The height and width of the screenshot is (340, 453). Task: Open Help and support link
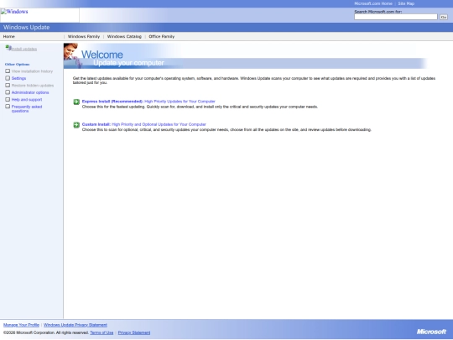click(x=27, y=99)
